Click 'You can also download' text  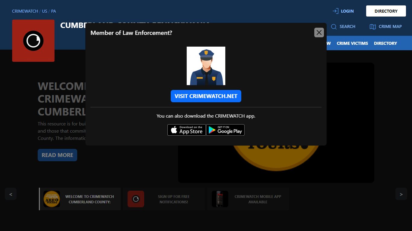206,116
